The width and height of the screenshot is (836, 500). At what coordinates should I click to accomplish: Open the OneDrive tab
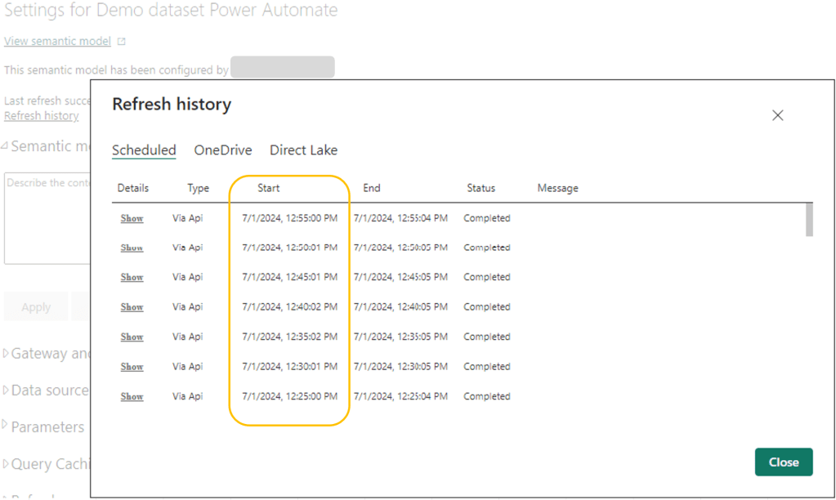(x=222, y=150)
